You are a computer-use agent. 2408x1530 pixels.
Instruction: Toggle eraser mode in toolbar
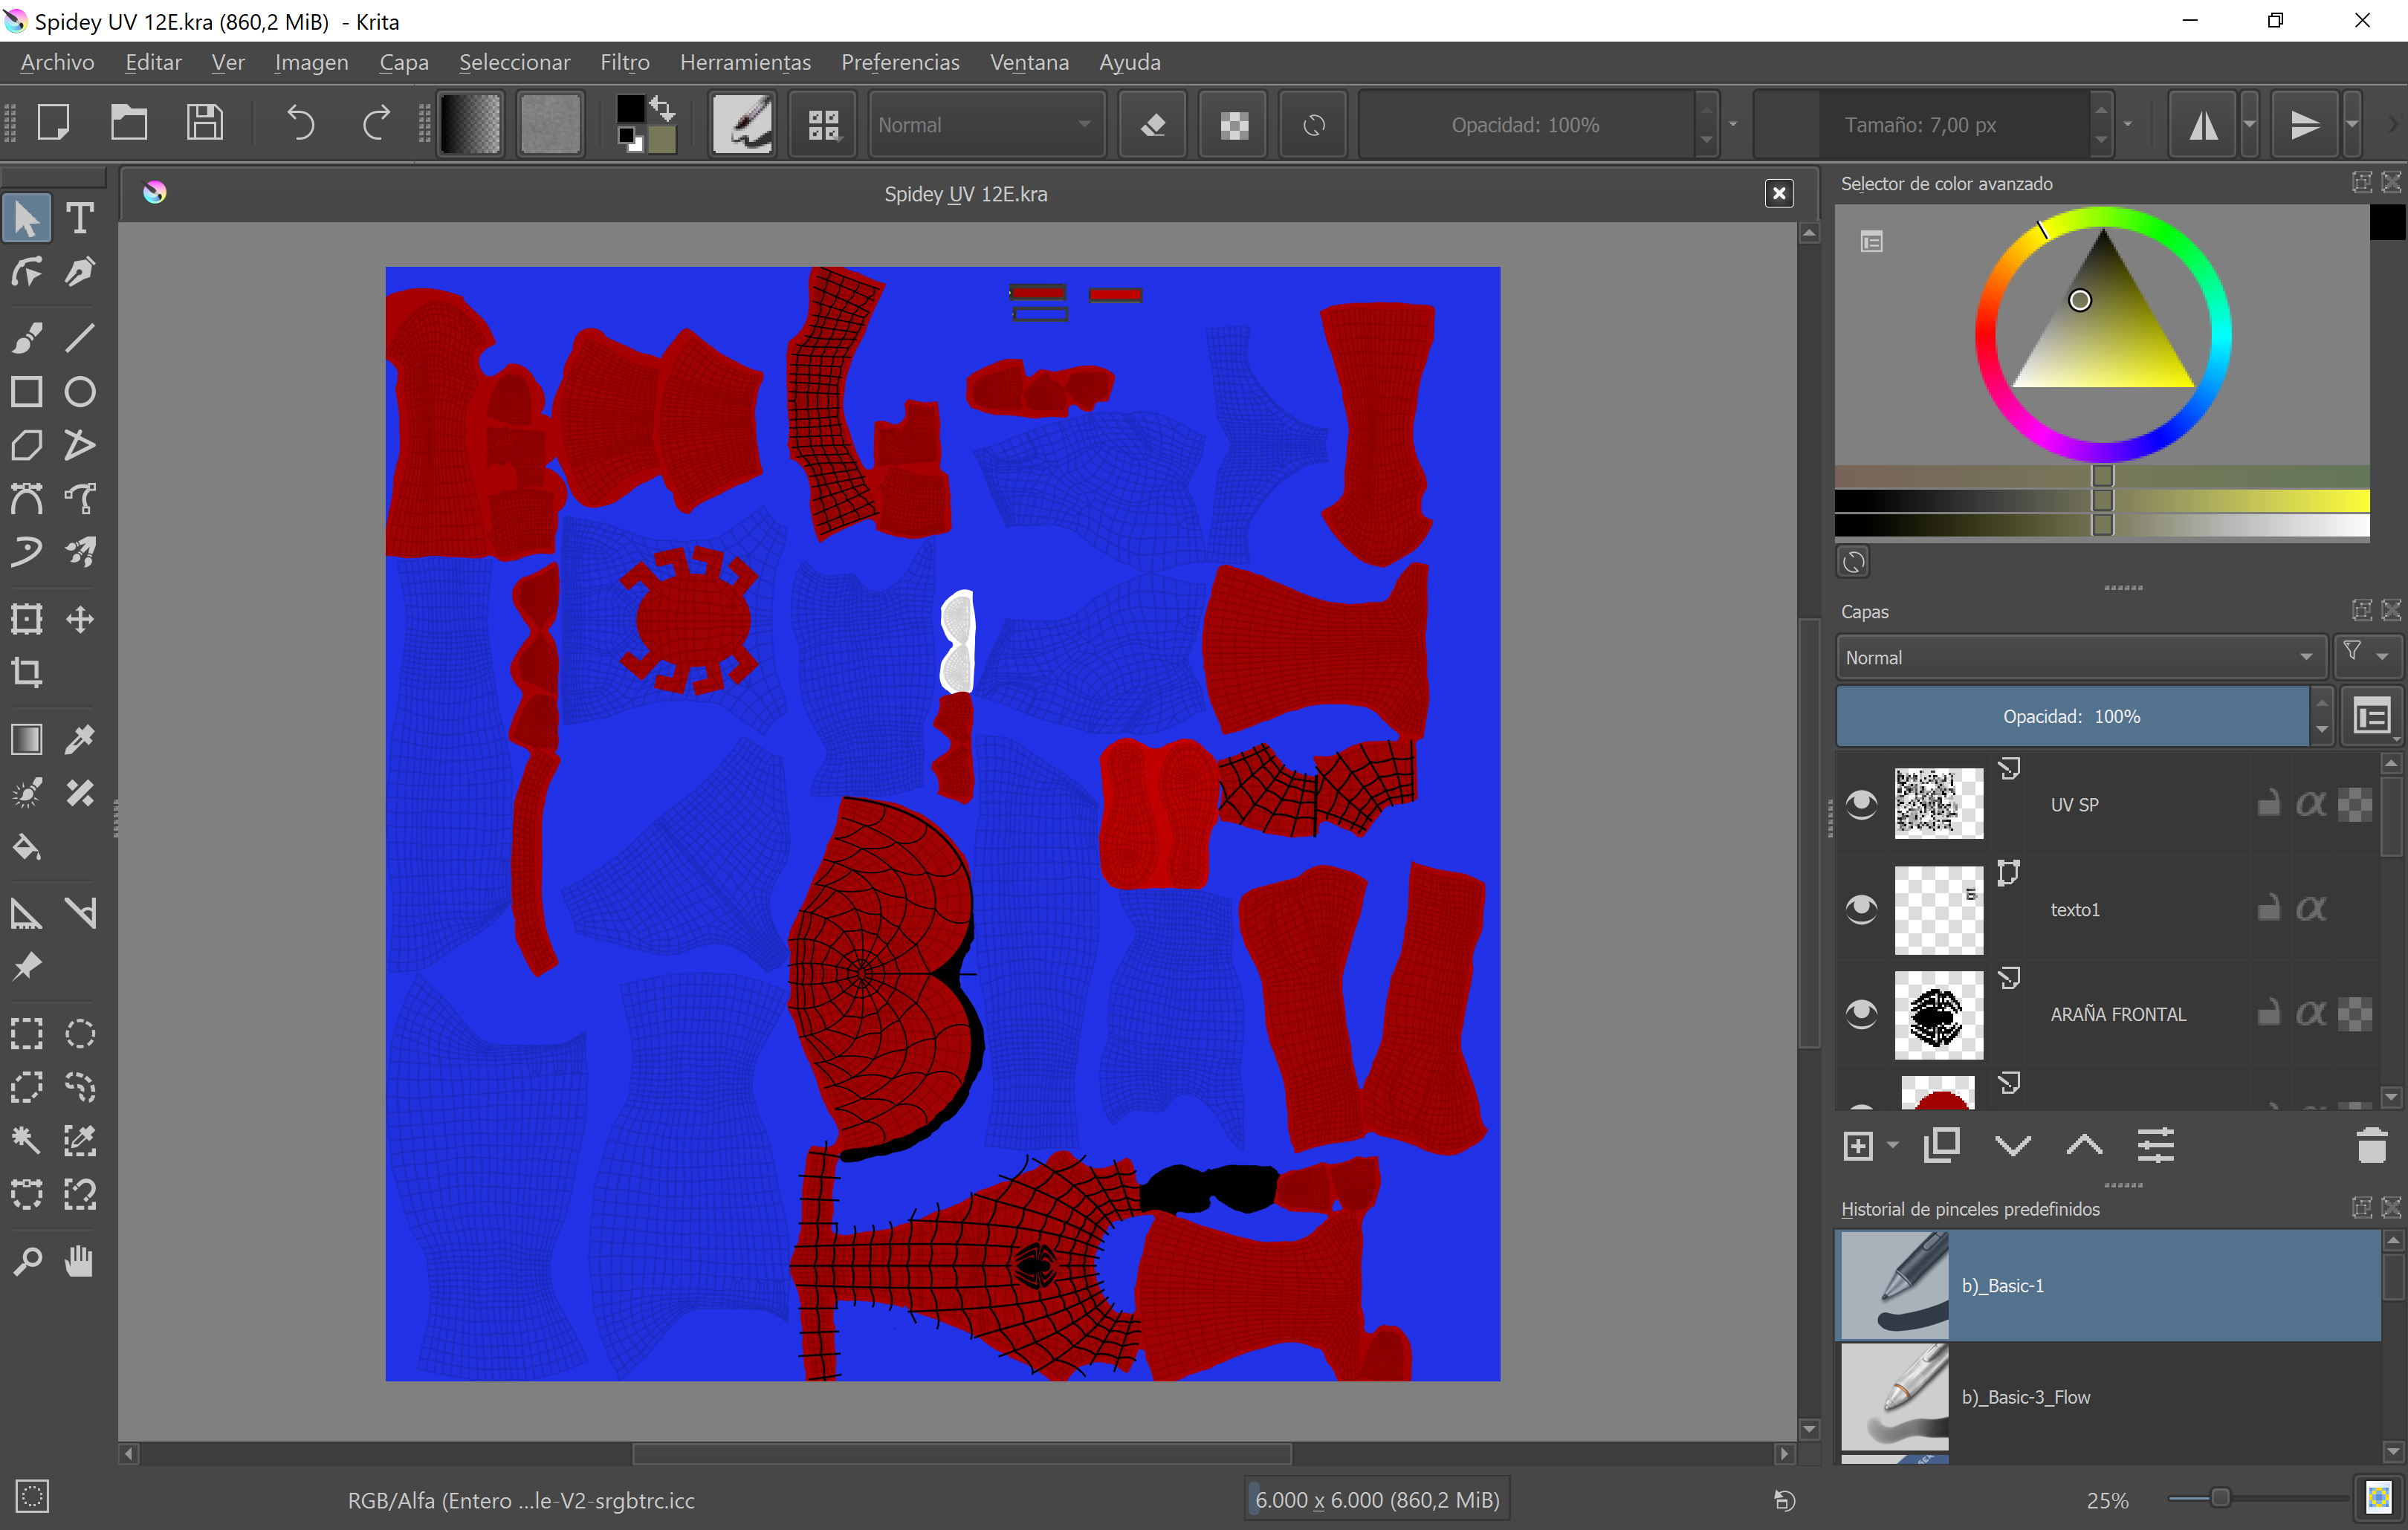coord(1153,125)
